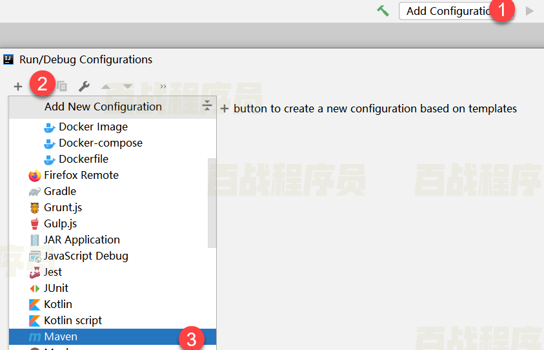Select JUnit from the configuration list

pos(113,288)
